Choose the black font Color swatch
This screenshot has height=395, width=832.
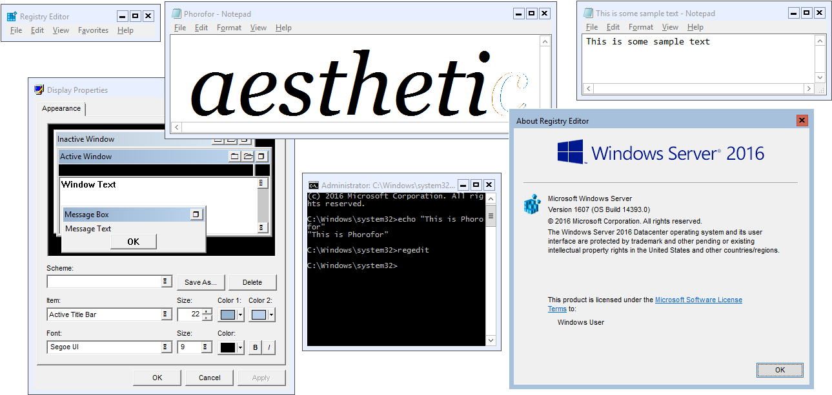coord(228,347)
